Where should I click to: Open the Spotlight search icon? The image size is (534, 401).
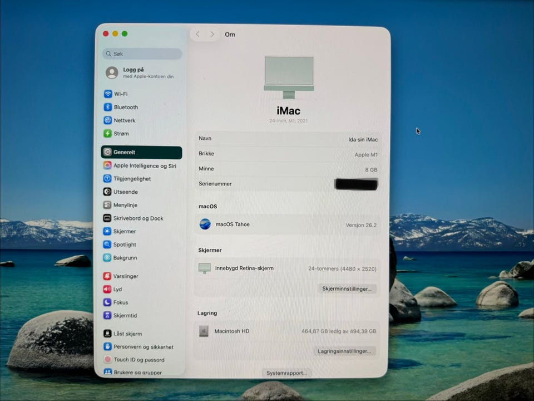(107, 244)
